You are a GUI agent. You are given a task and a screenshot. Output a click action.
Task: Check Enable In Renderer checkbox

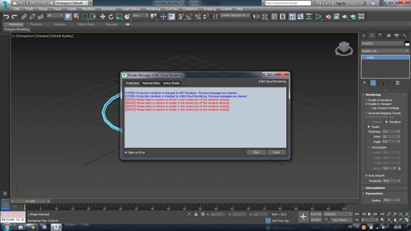tap(366, 100)
